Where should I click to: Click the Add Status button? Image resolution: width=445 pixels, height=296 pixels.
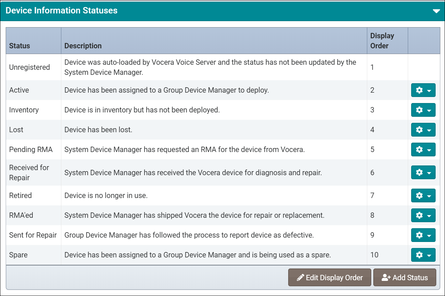(x=404, y=278)
